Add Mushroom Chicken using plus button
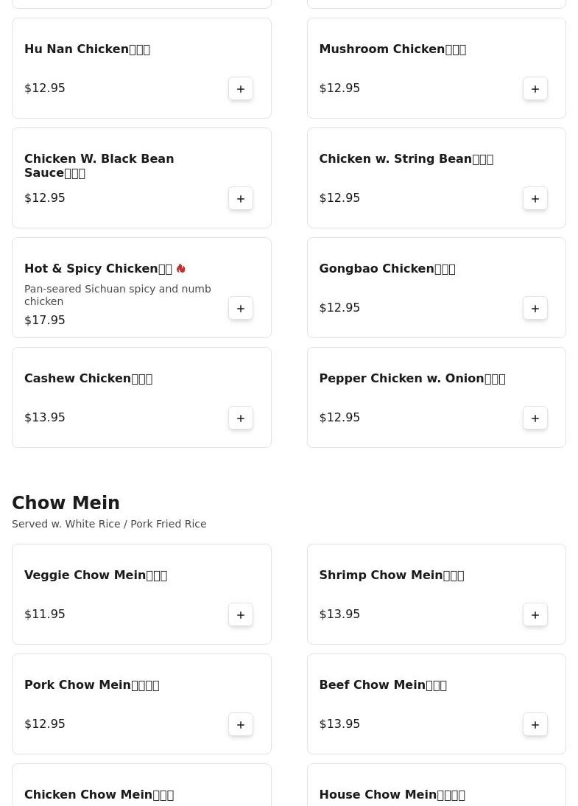The width and height of the screenshot is (578, 806). point(535,89)
